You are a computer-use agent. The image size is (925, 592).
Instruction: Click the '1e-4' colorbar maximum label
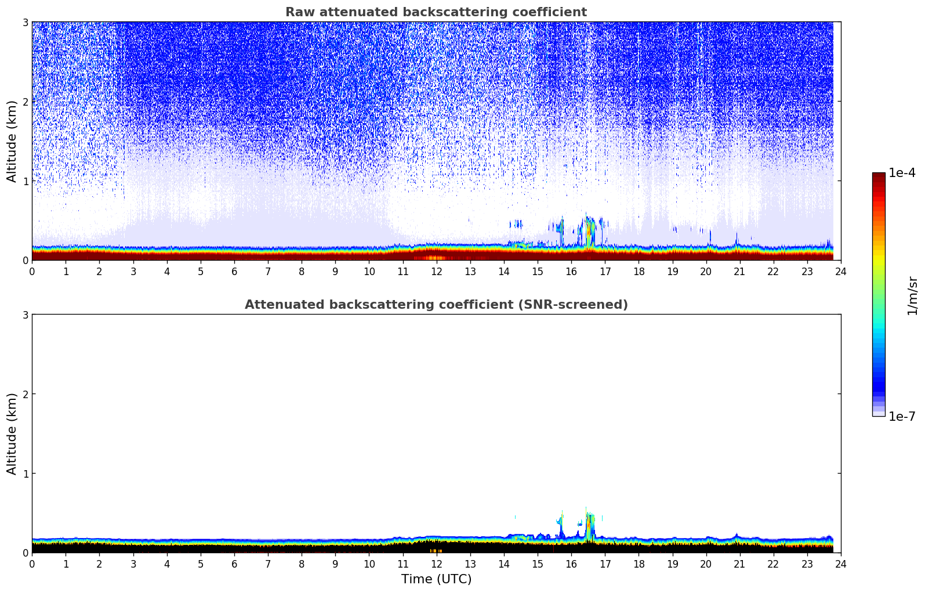pyautogui.click(x=902, y=173)
